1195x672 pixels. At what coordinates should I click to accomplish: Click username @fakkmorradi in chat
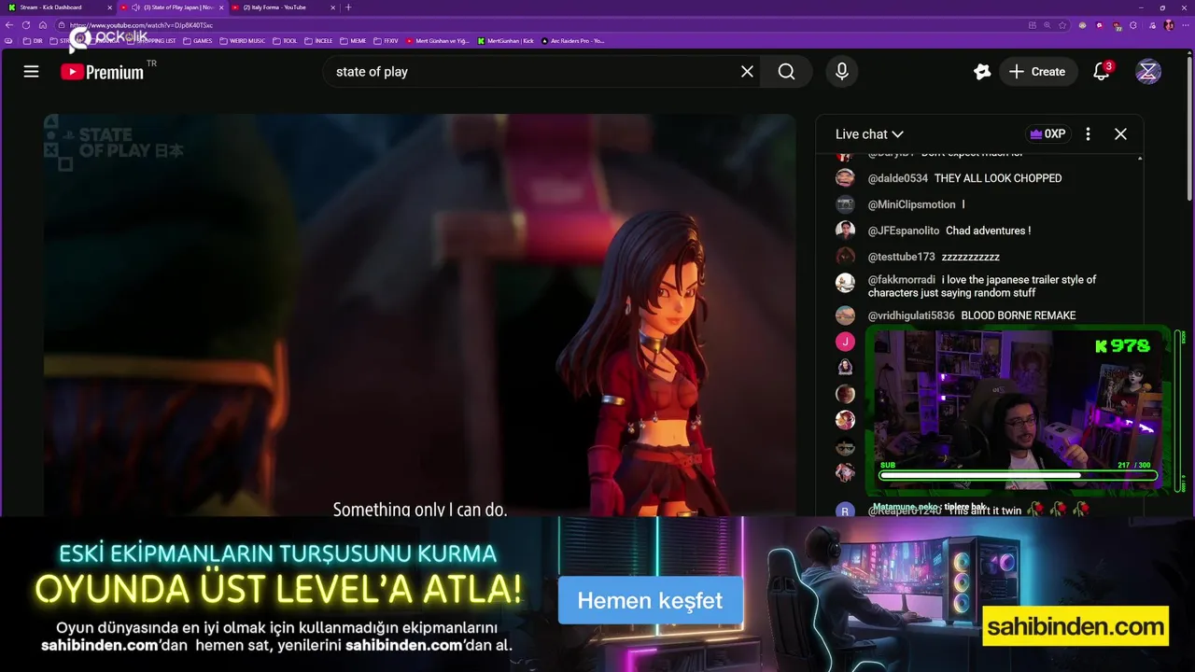click(x=901, y=280)
